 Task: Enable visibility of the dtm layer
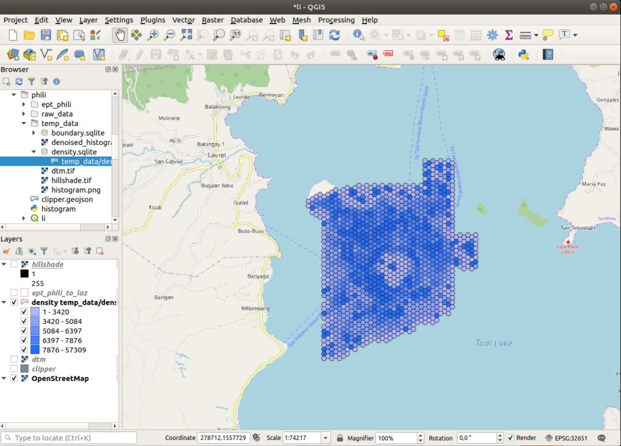[14, 359]
